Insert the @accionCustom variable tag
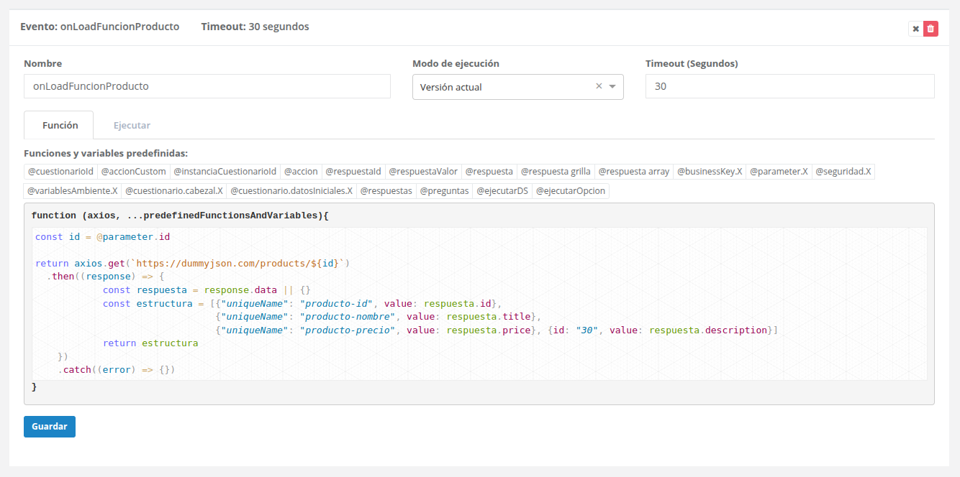This screenshot has height=477, width=960. (133, 172)
